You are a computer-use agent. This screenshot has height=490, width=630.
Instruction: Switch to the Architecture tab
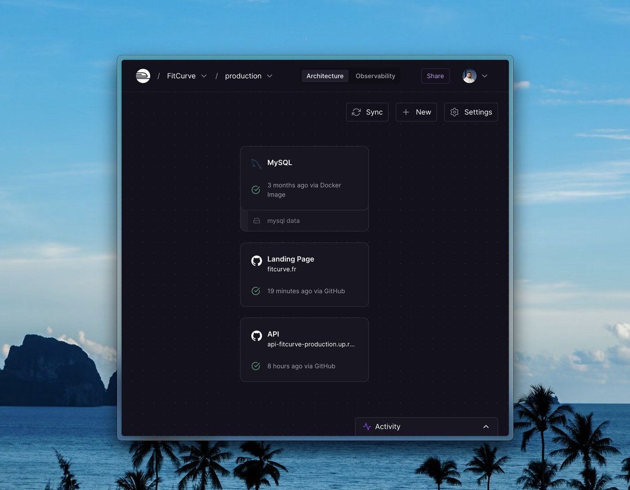(x=325, y=76)
